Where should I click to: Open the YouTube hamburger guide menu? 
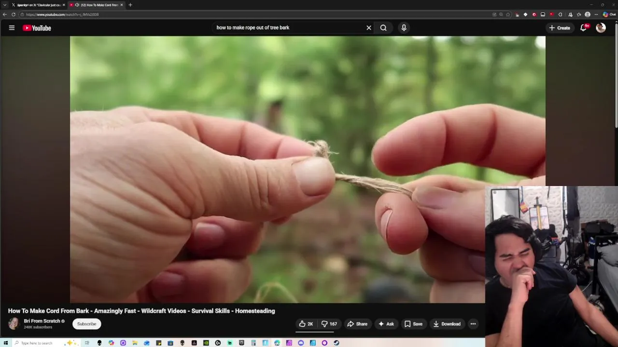click(x=12, y=28)
